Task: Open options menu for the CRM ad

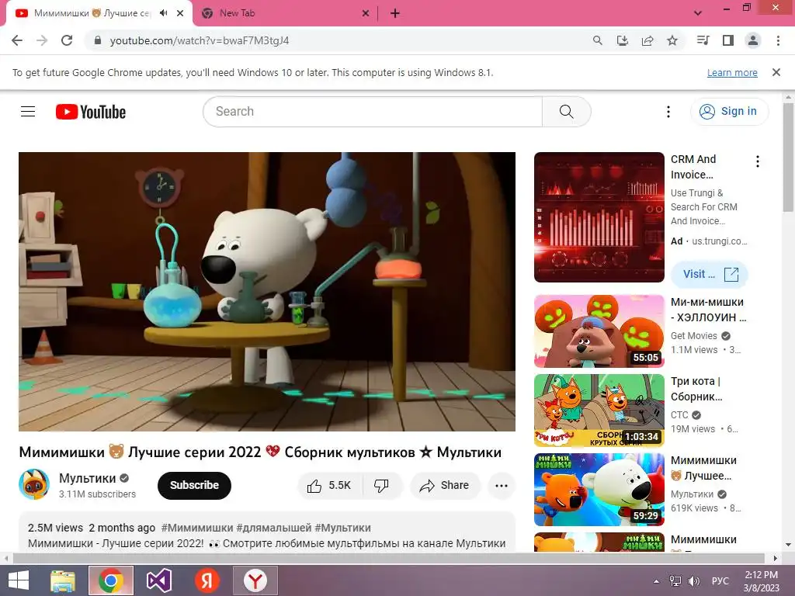Action: (758, 161)
